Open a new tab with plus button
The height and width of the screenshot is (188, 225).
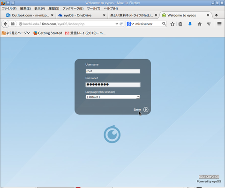point(217,15)
